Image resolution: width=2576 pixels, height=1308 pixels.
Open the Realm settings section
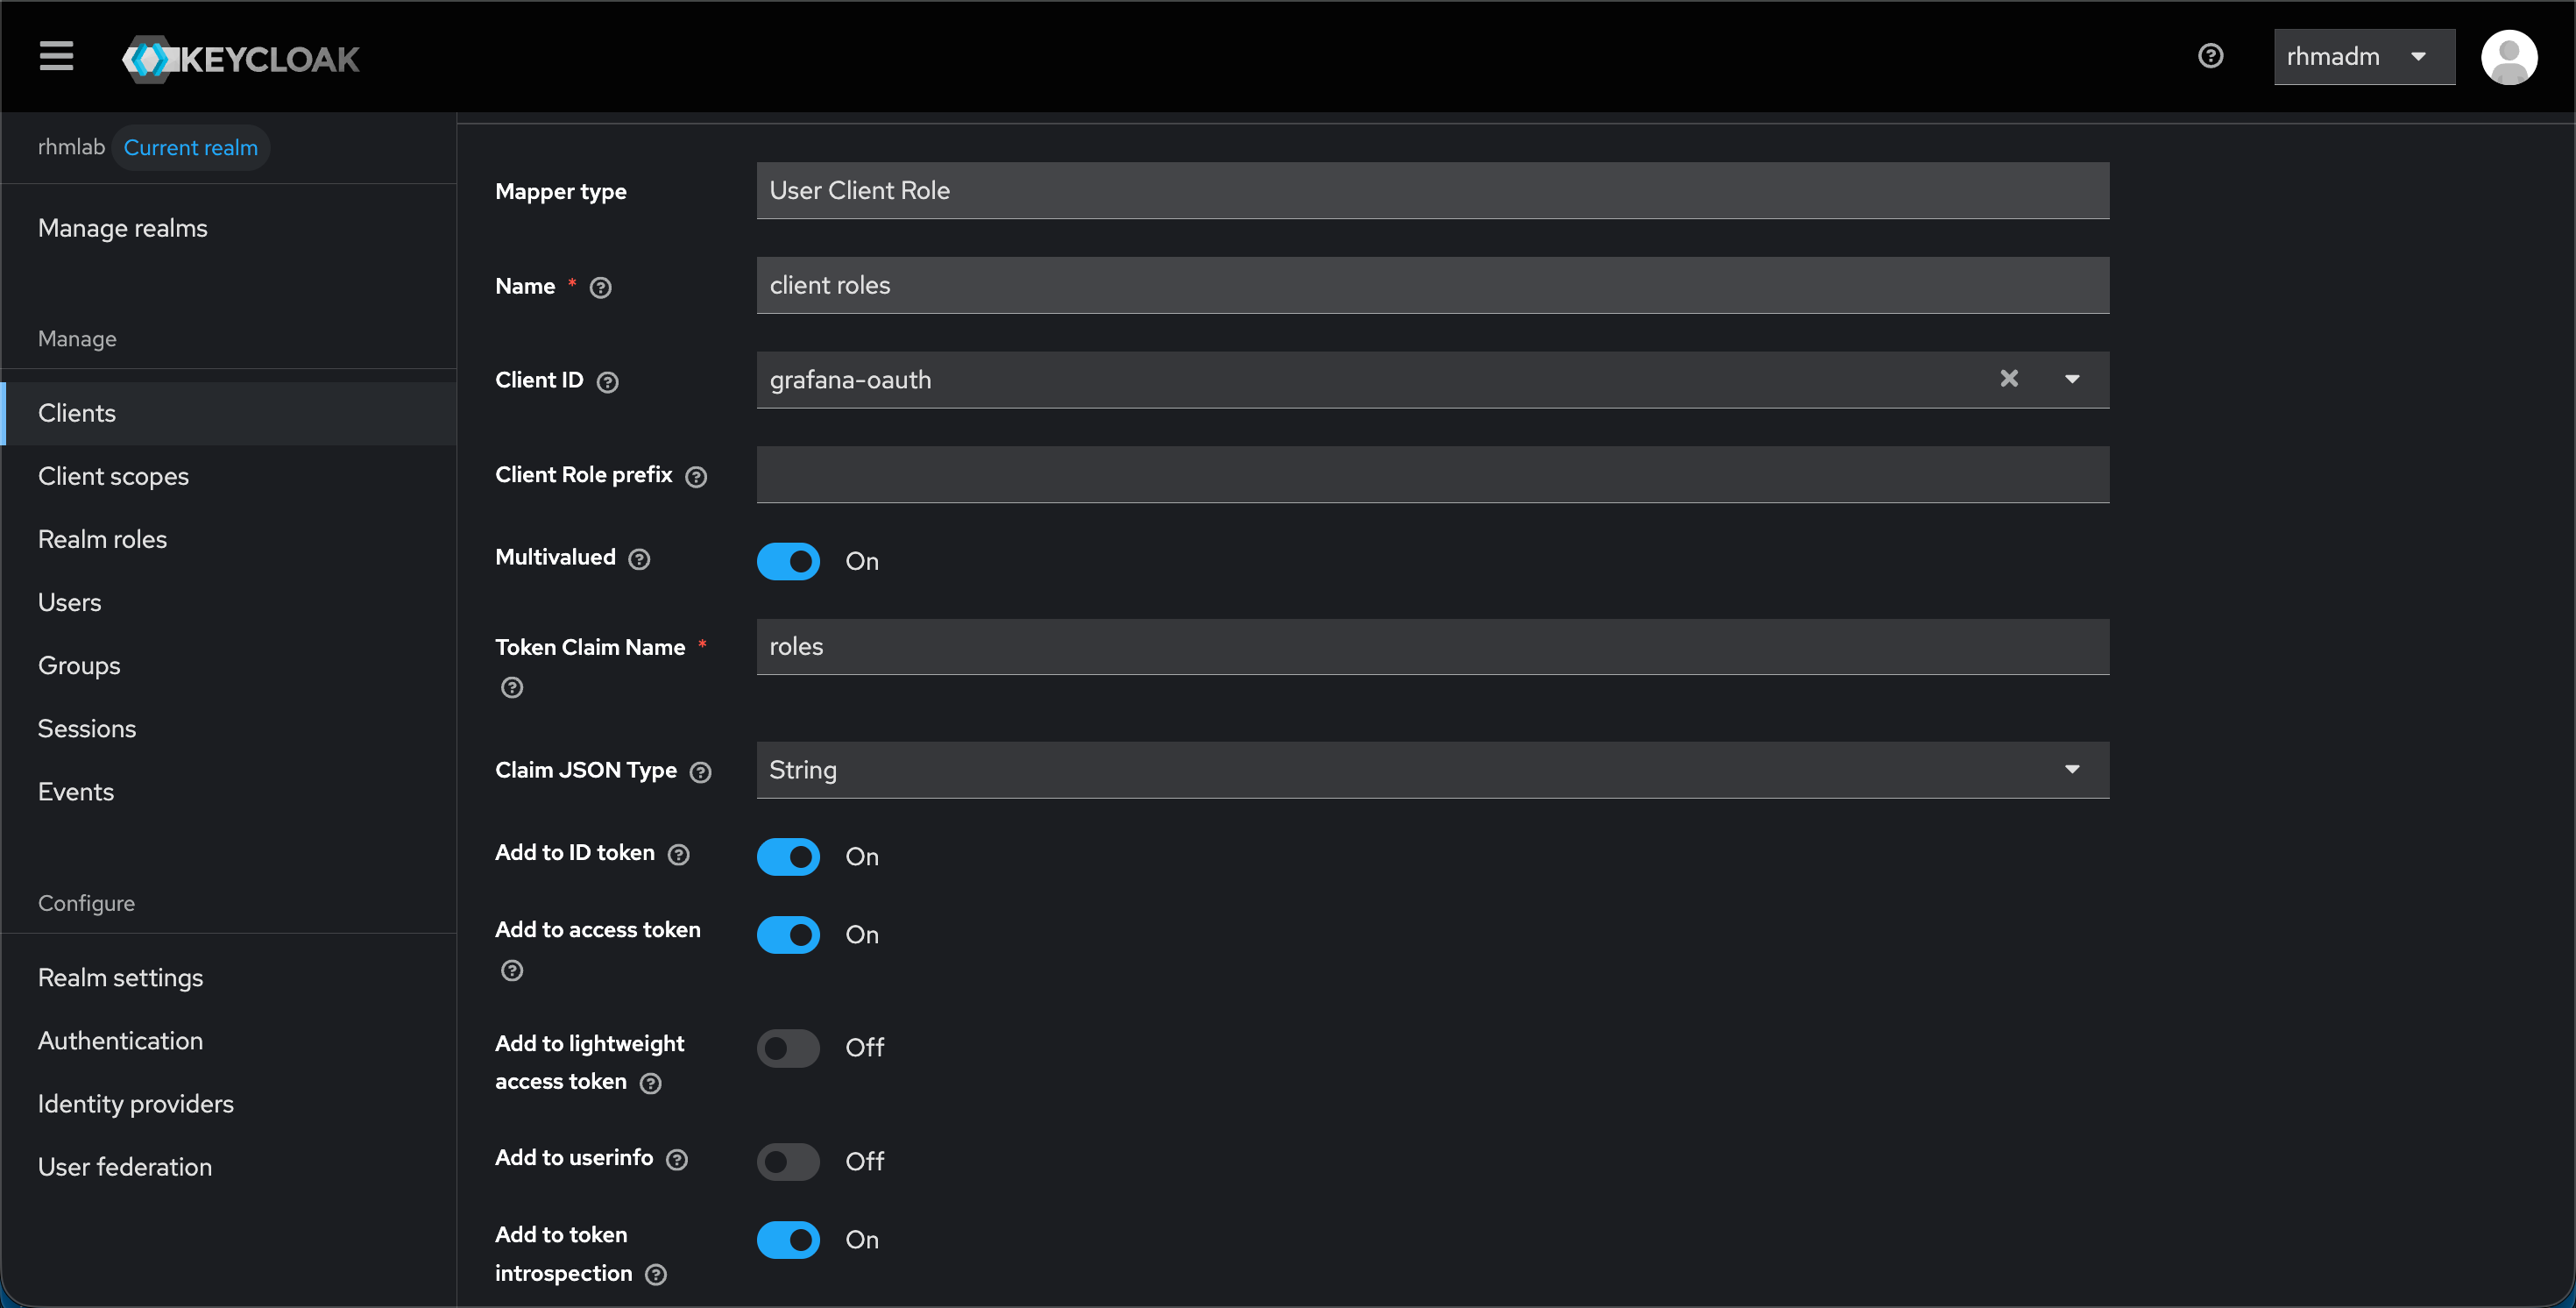[120, 977]
